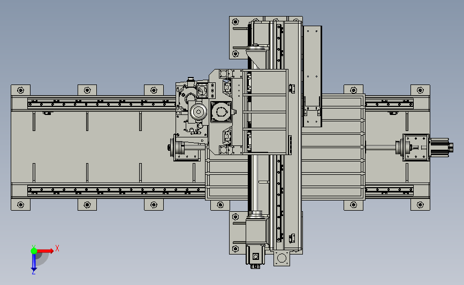This screenshot has width=464, height=285.
Task: Select the square flange plate beside bottom motor
Action: click(282, 258)
